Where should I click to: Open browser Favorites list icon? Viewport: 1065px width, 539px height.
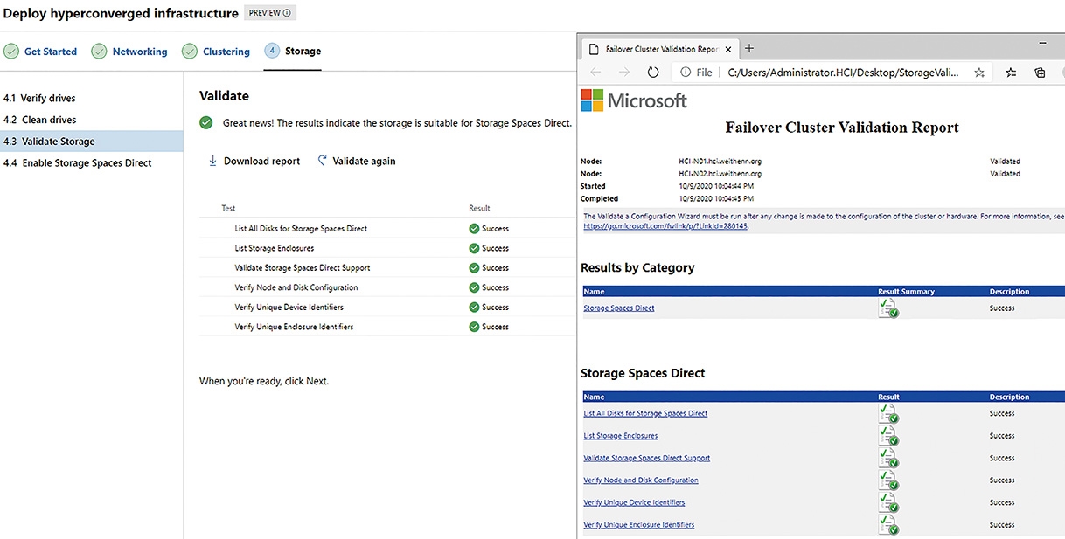(x=1011, y=73)
